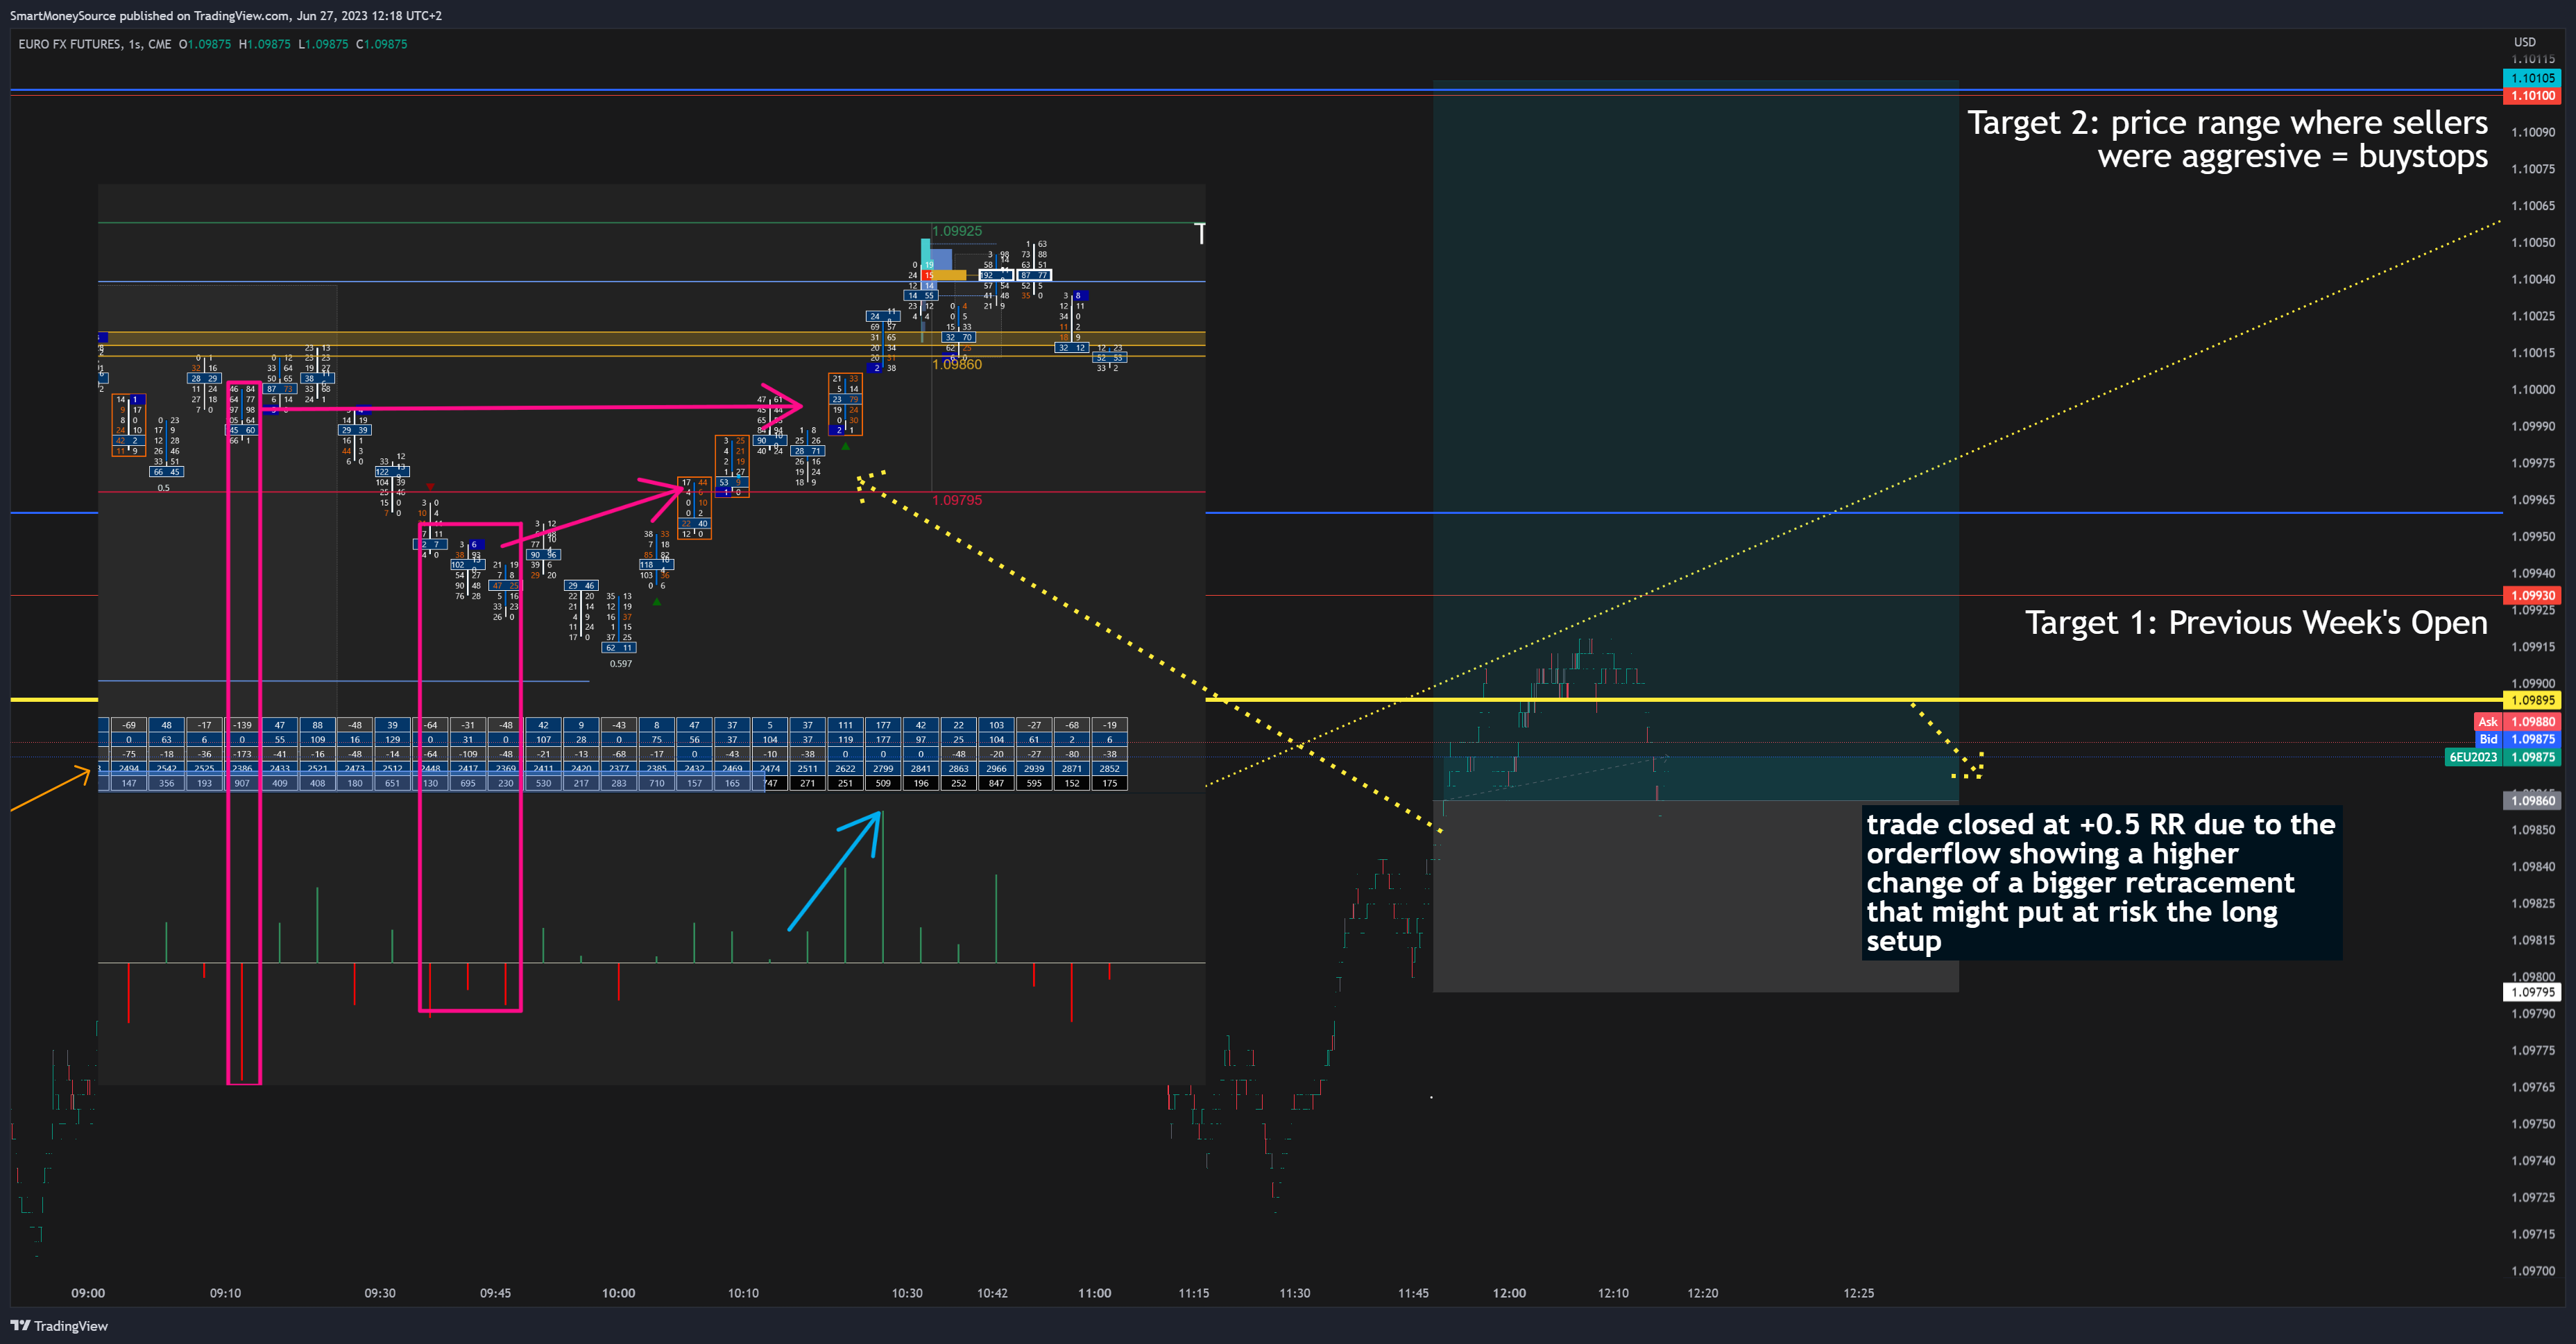Click the 1.09700 price axis tick

[x=2533, y=1271]
